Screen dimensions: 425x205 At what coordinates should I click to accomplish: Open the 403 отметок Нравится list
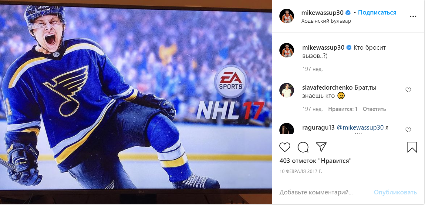click(x=315, y=160)
